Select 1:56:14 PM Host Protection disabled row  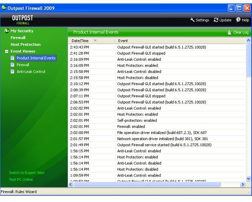157,169
